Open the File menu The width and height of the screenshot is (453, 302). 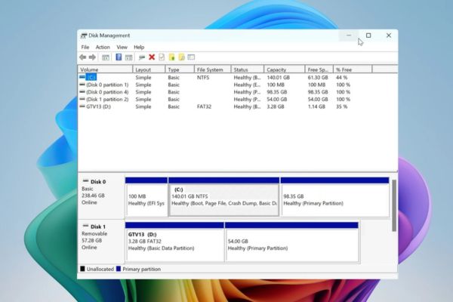point(85,47)
